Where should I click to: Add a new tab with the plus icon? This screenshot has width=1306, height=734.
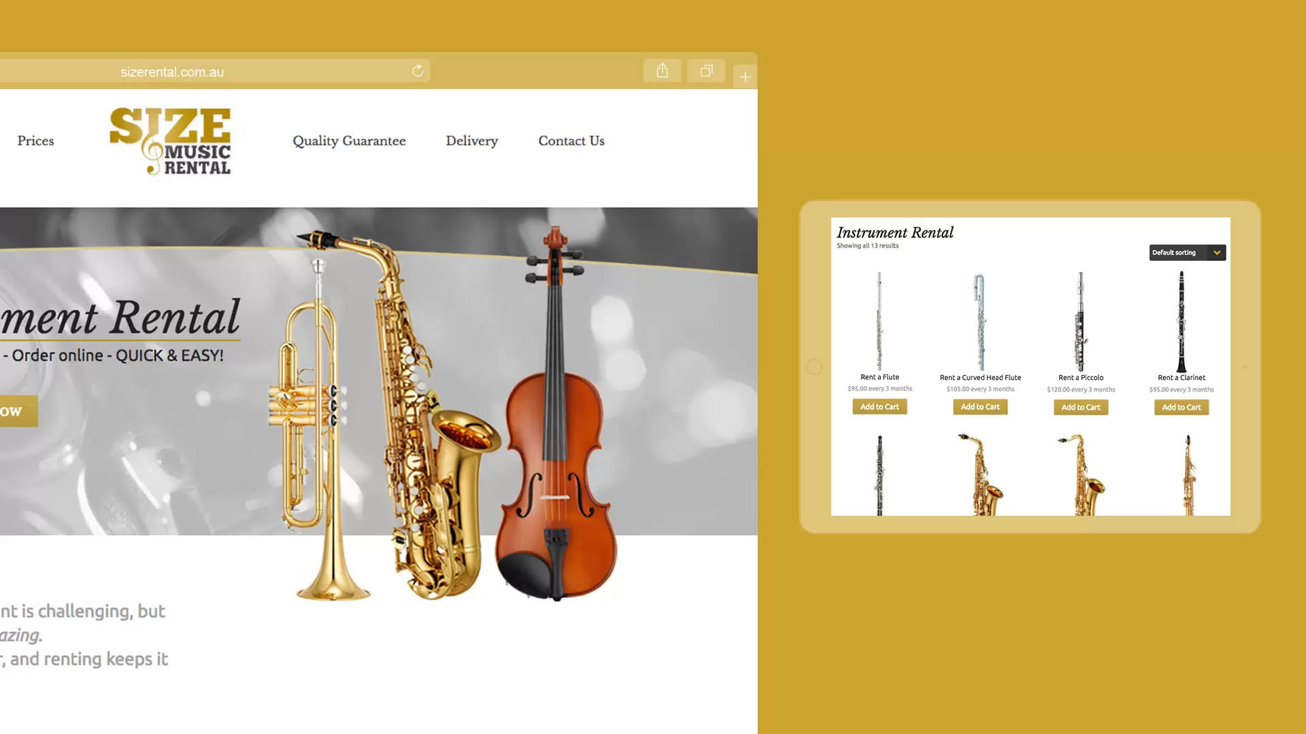[746, 77]
